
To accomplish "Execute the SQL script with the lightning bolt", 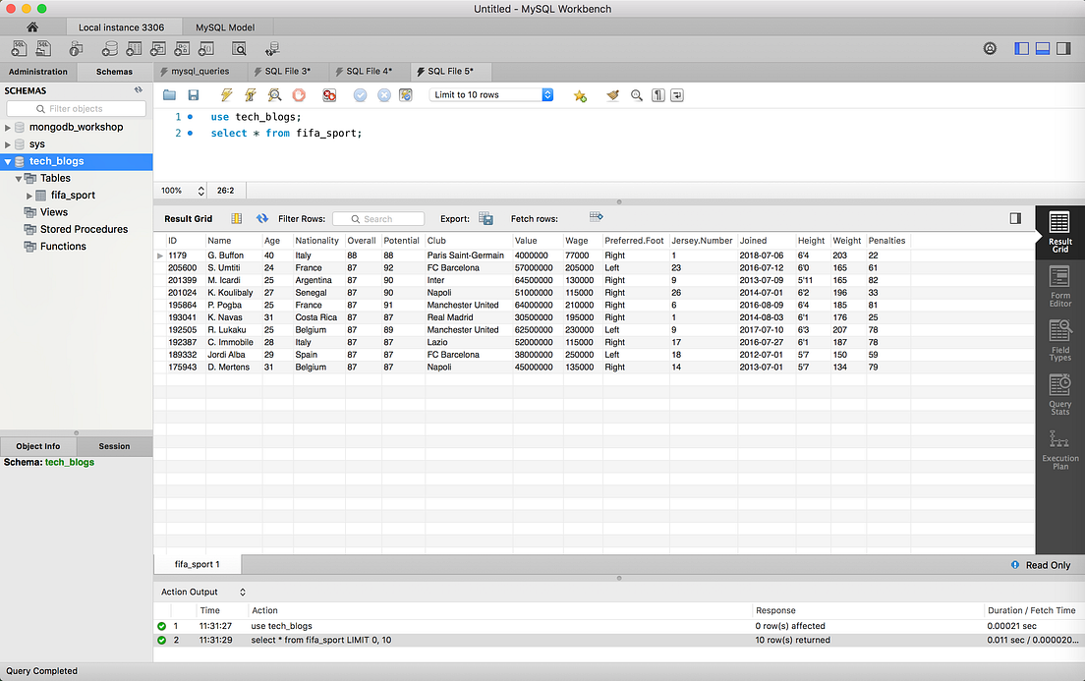I will (224, 95).
